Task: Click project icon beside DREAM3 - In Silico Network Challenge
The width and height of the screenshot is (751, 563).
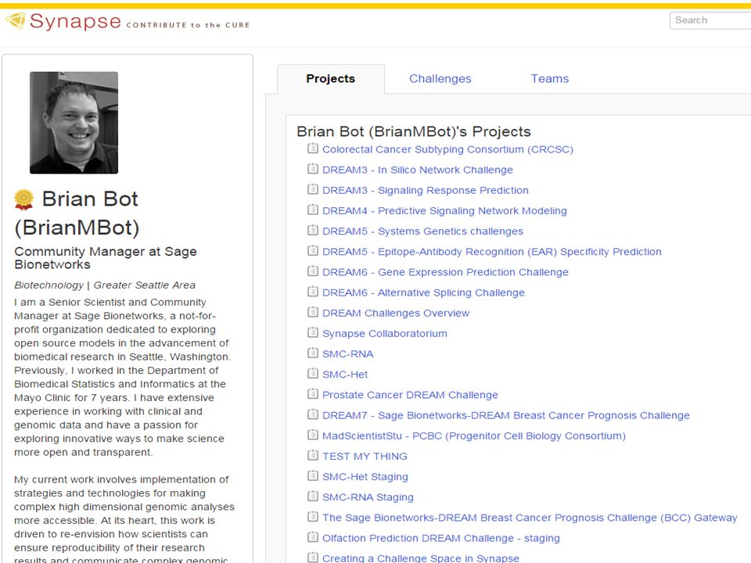Action: 312,169
